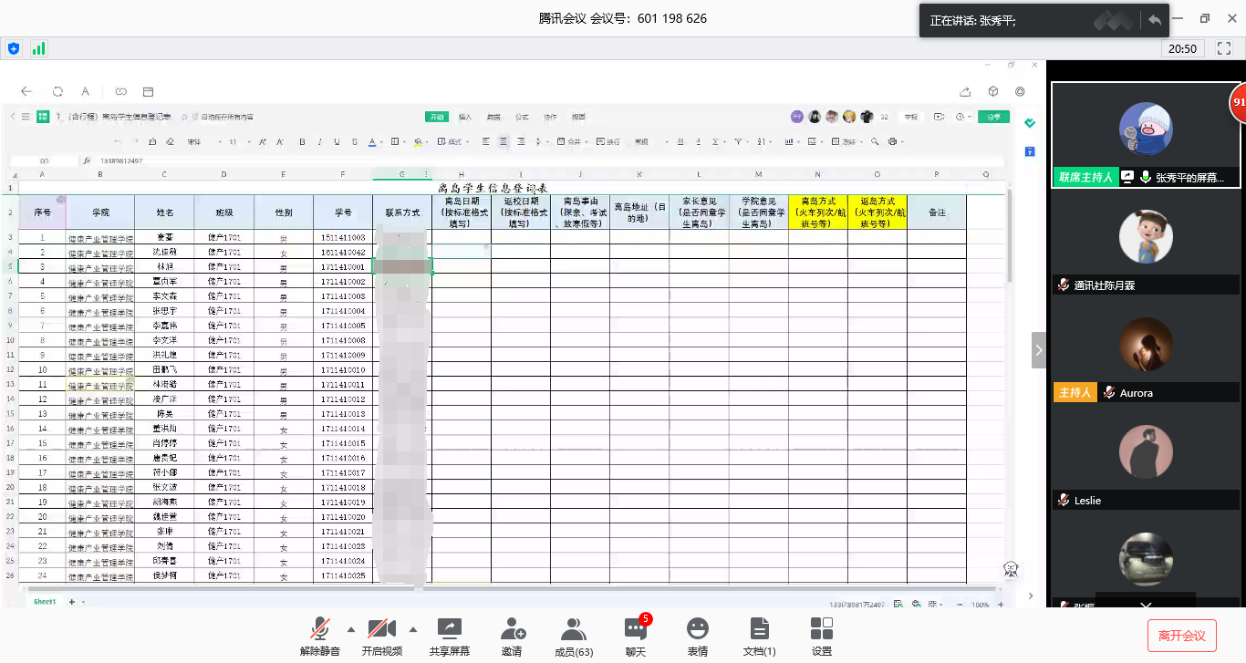Open the 共享屏幕 screen share option
The width and height of the screenshot is (1246, 663).
click(x=449, y=637)
